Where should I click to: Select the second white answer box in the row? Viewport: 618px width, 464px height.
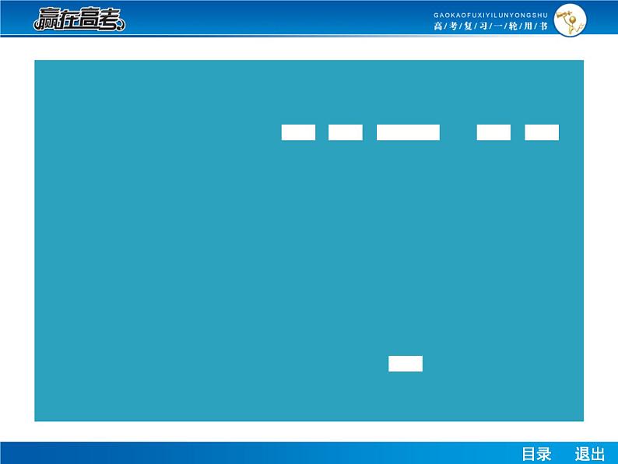pyautogui.click(x=346, y=132)
